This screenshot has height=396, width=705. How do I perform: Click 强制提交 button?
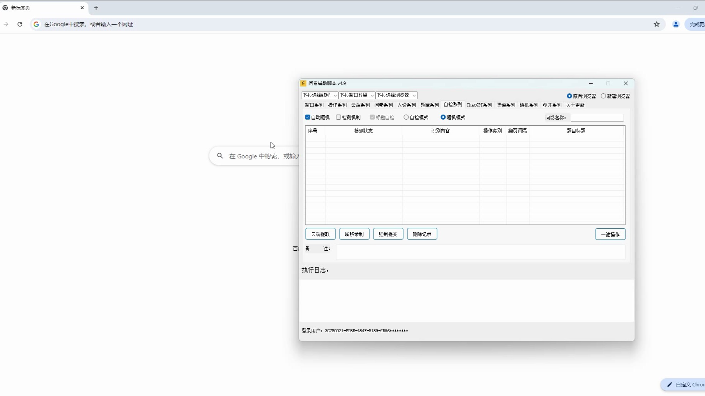(x=388, y=234)
